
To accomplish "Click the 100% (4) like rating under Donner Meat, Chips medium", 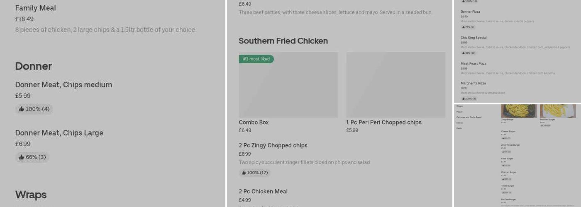I will pyautogui.click(x=34, y=109).
